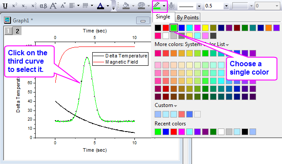Click the line color pen icon
The width and height of the screenshot is (282, 164).
point(157,6)
